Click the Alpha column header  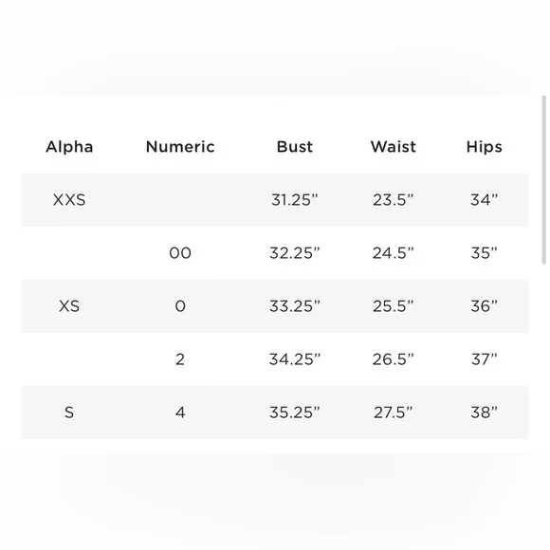[69, 147]
